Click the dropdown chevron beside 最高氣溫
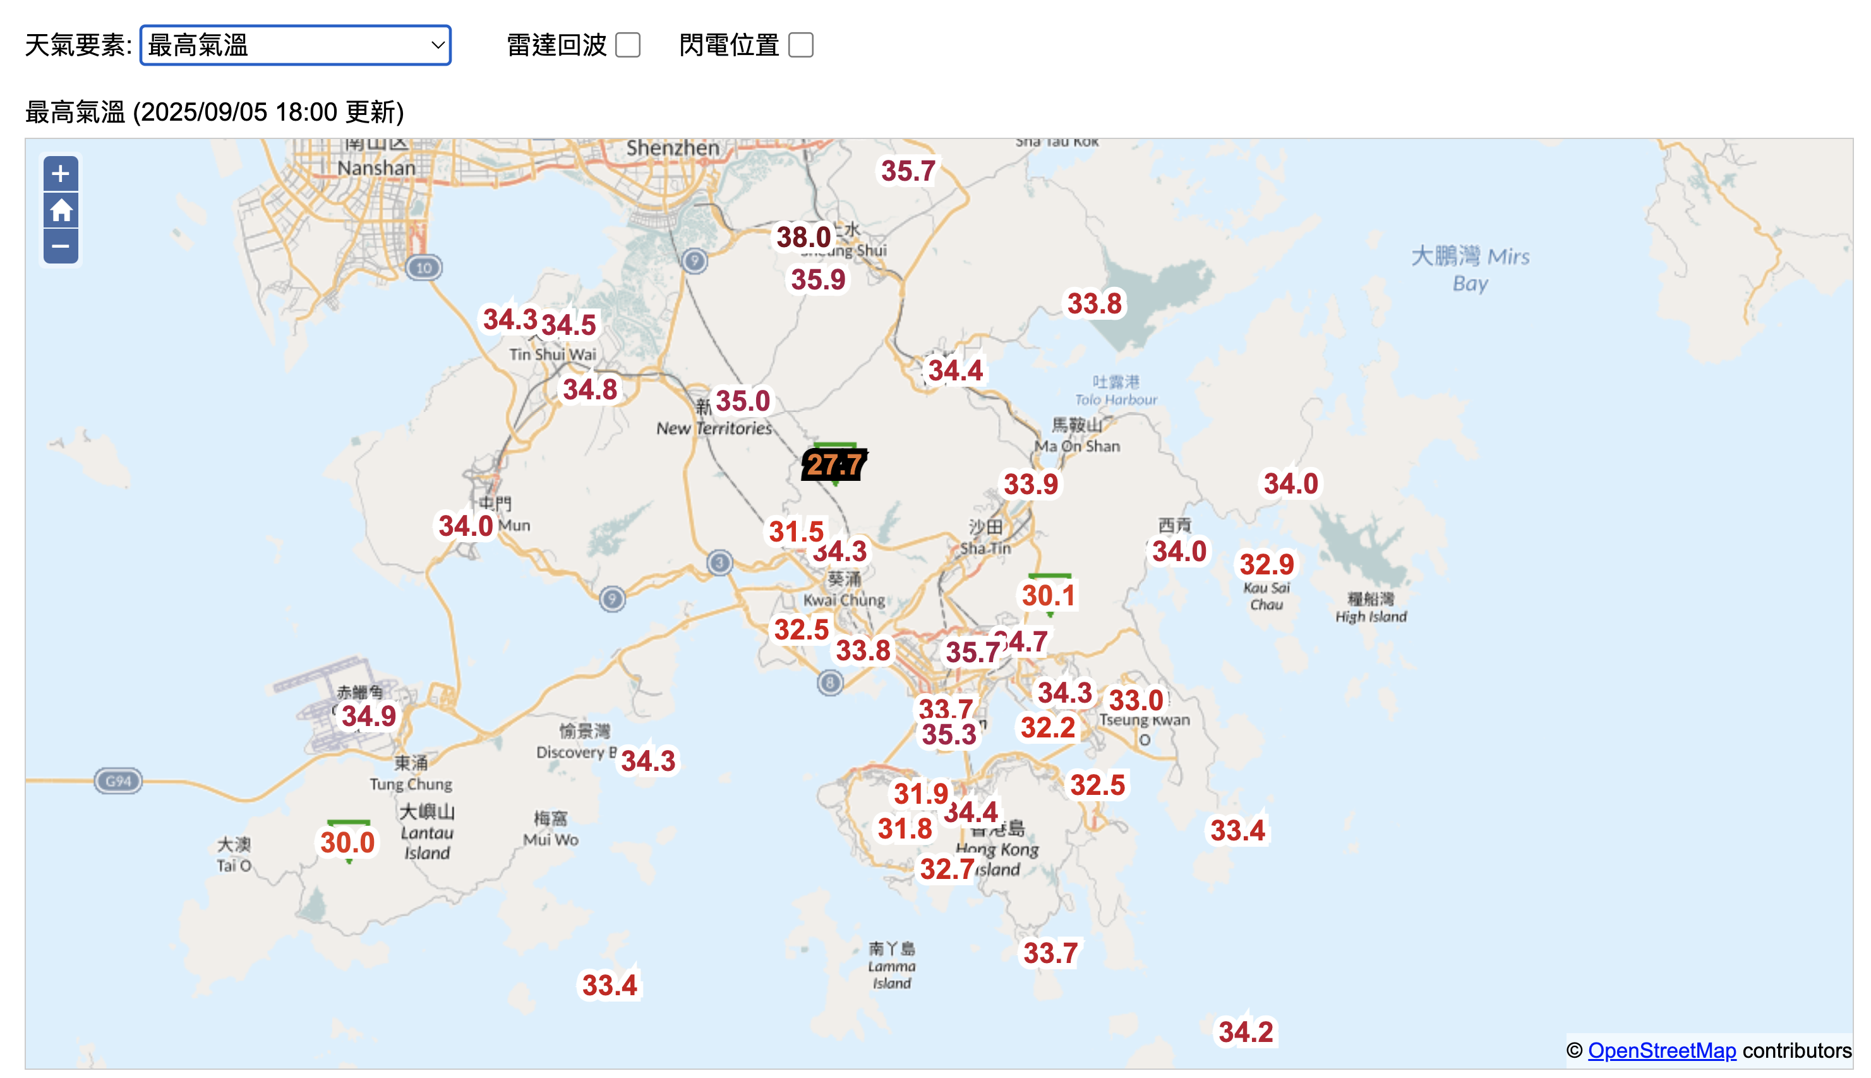The width and height of the screenshot is (1871, 1078). (437, 45)
